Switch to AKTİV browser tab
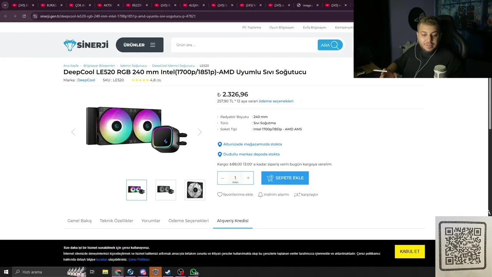Viewport: 492px width, 277px height. (x=108, y=5)
